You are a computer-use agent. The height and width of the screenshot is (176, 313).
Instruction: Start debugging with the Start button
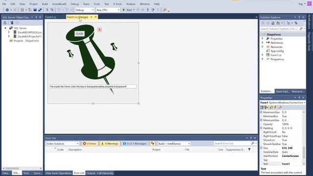coord(127,10)
